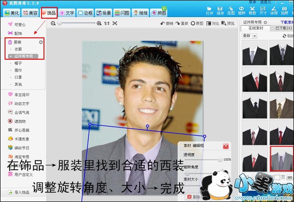Click the 打开 (Open) toolbar icon

pyautogui.click(x=209, y=10)
